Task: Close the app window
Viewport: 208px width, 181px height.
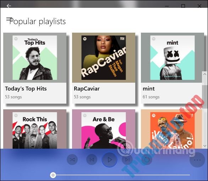Action: (199, 6)
